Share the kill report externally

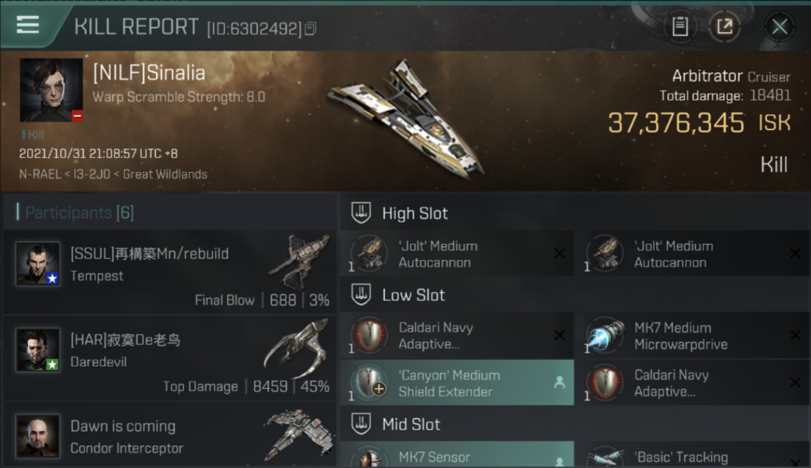click(724, 27)
